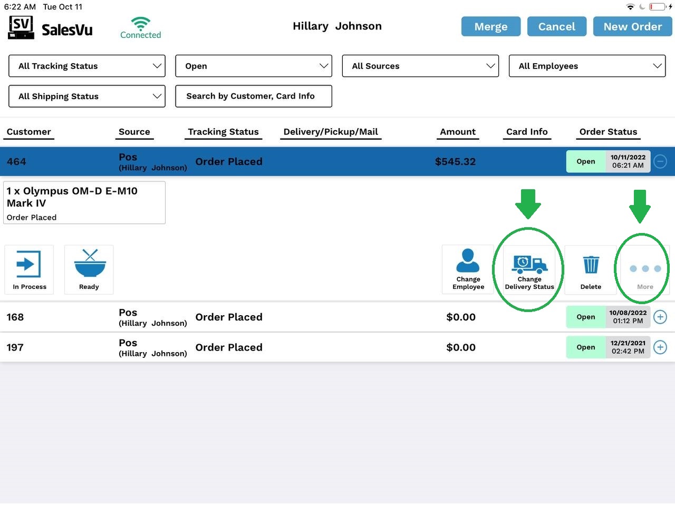Click the SalesVu logo
The width and height of the screenshot is (675, 506).
pos(51,28)
